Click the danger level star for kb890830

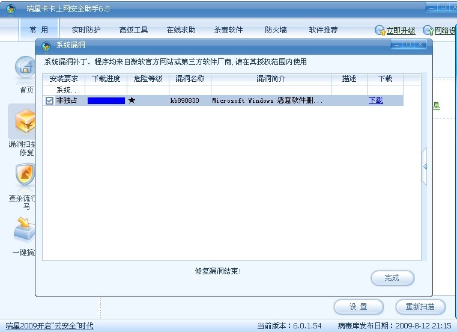tap(132, 100)
